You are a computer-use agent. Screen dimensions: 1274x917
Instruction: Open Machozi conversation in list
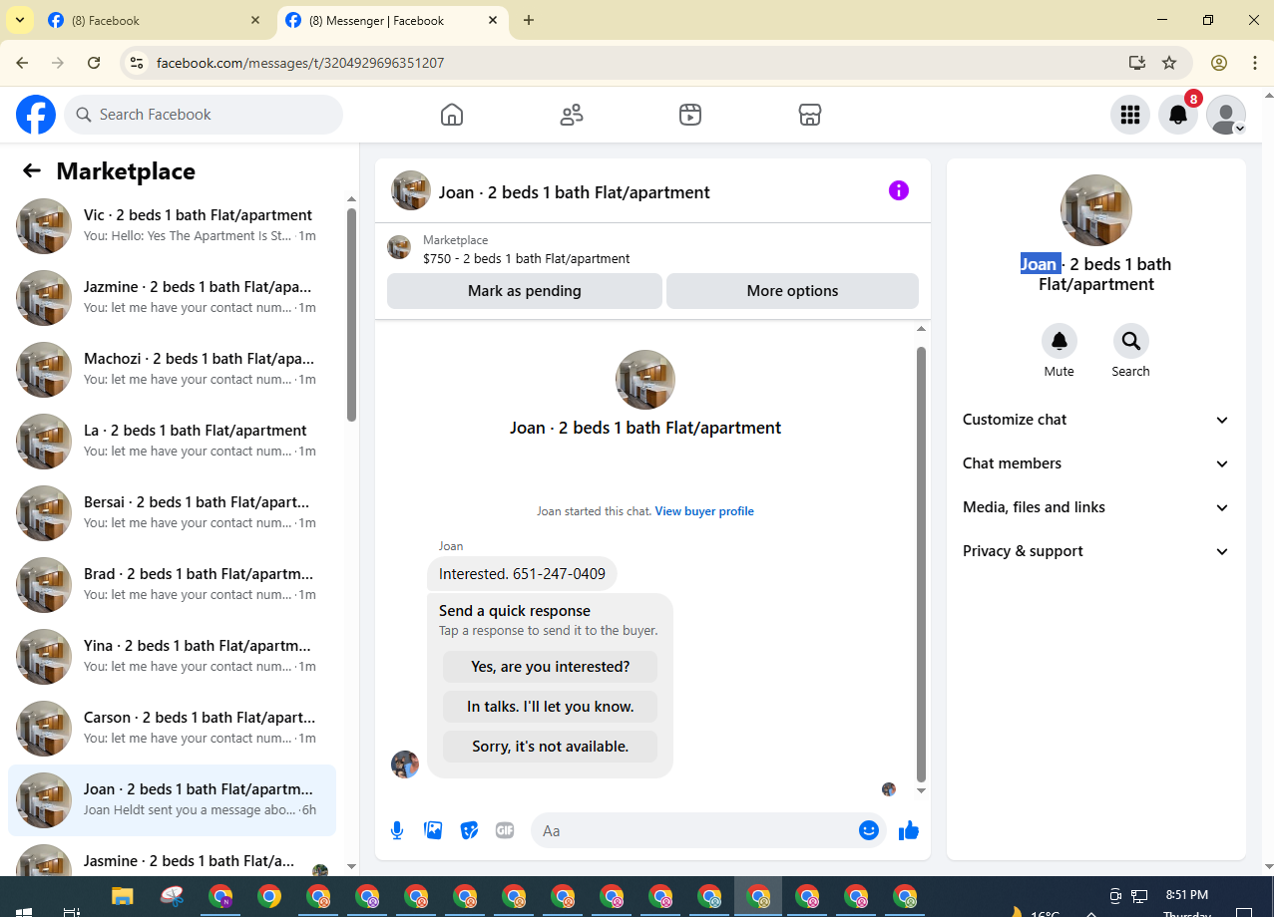pyautogui.click(x=172, y=369)
